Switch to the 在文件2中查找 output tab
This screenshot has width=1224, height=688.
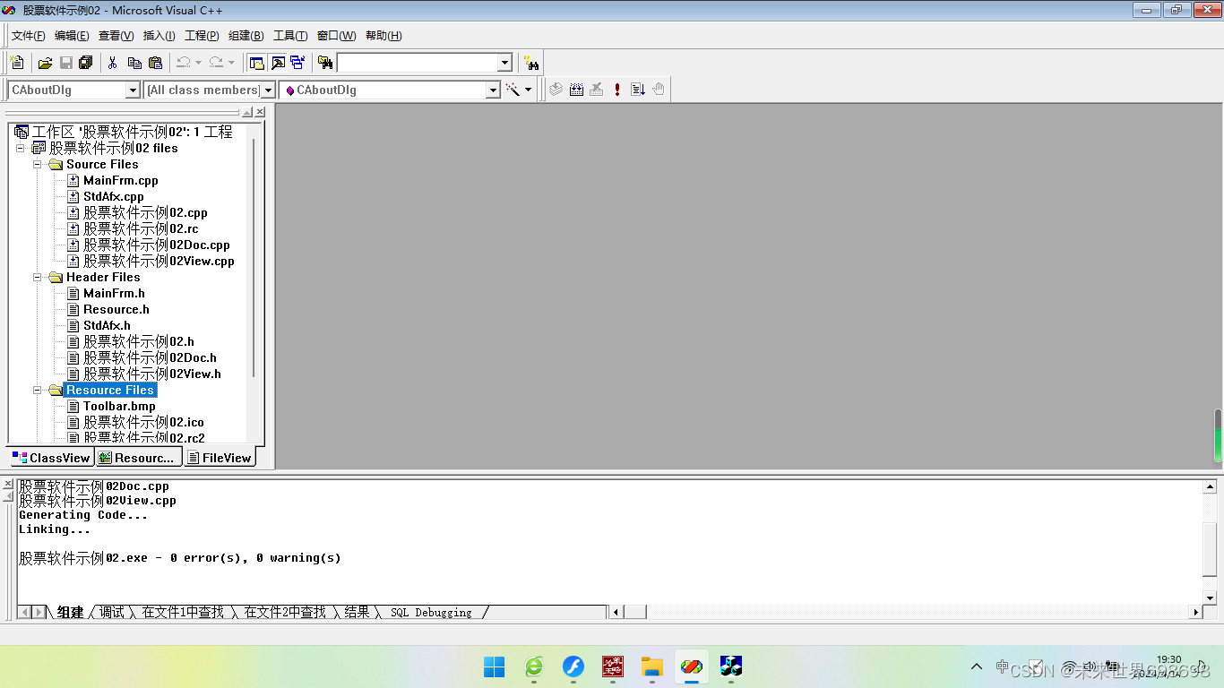[285, 612]
